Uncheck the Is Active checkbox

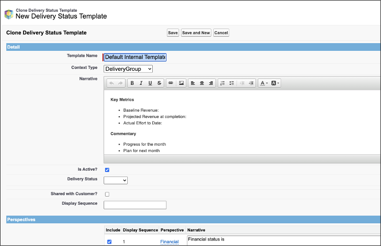(107, 170)
